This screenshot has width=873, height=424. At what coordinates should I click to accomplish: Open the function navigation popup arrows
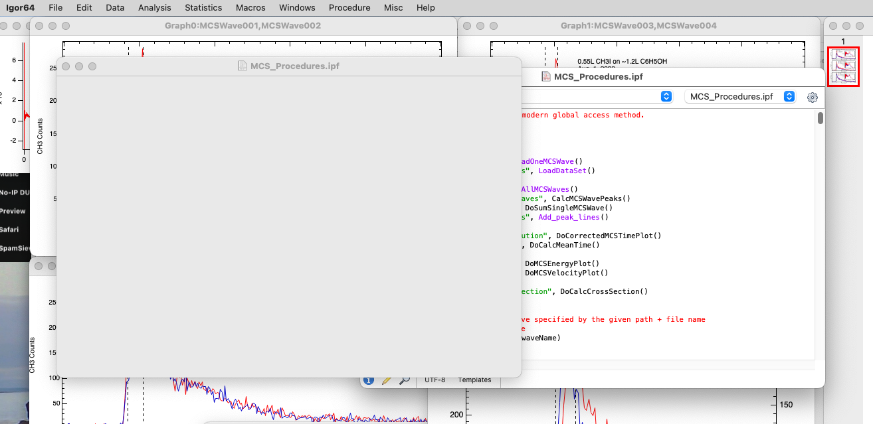(666, 97)
